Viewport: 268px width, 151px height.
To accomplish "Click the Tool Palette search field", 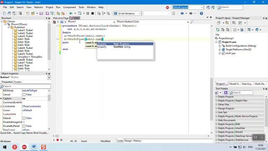I will 241,93.
